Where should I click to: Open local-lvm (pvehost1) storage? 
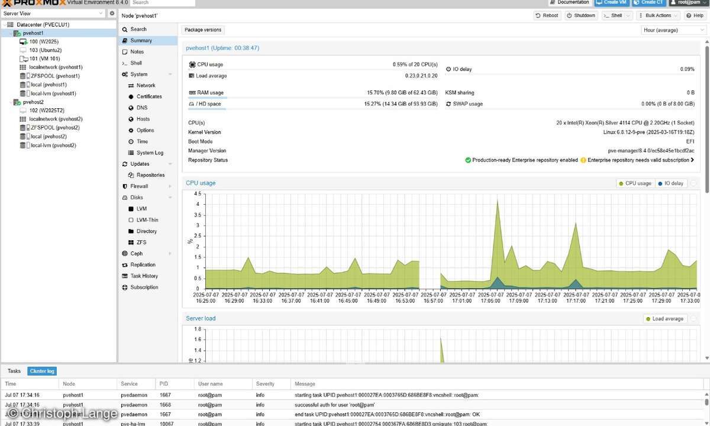(53, 93)
